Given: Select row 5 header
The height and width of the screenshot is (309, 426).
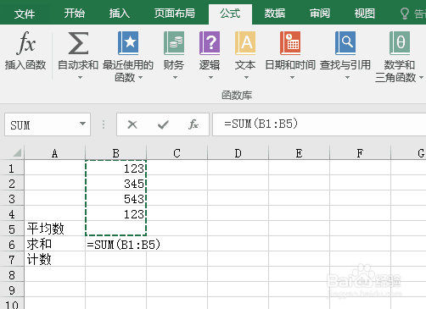Looking at the screenshot, I should coord(12,229).
